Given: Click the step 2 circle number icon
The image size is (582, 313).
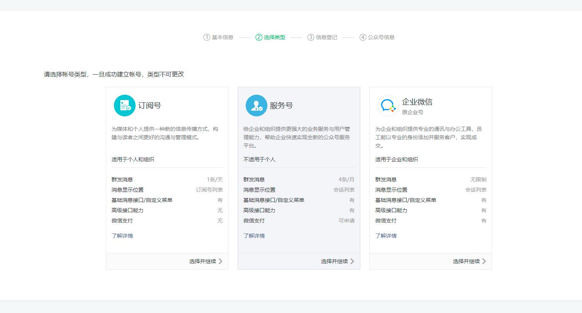Looking at the screenshot, I should pos(259,37).
